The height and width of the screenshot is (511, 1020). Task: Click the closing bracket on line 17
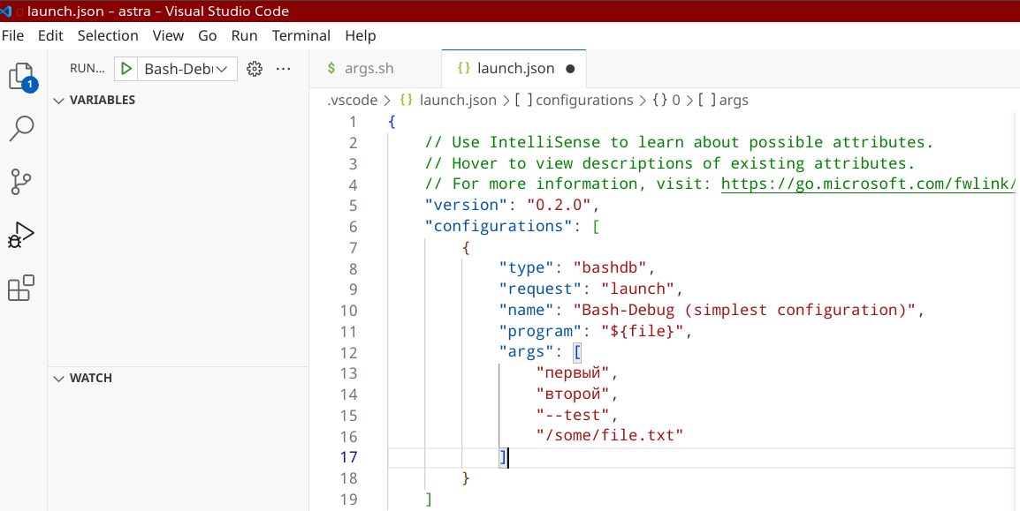[502, 457]
